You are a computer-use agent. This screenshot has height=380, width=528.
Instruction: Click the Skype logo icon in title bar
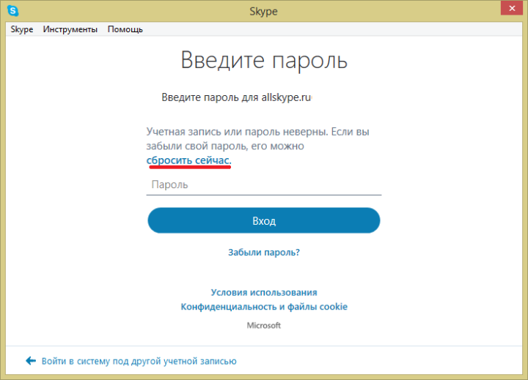tap(12, 11)
